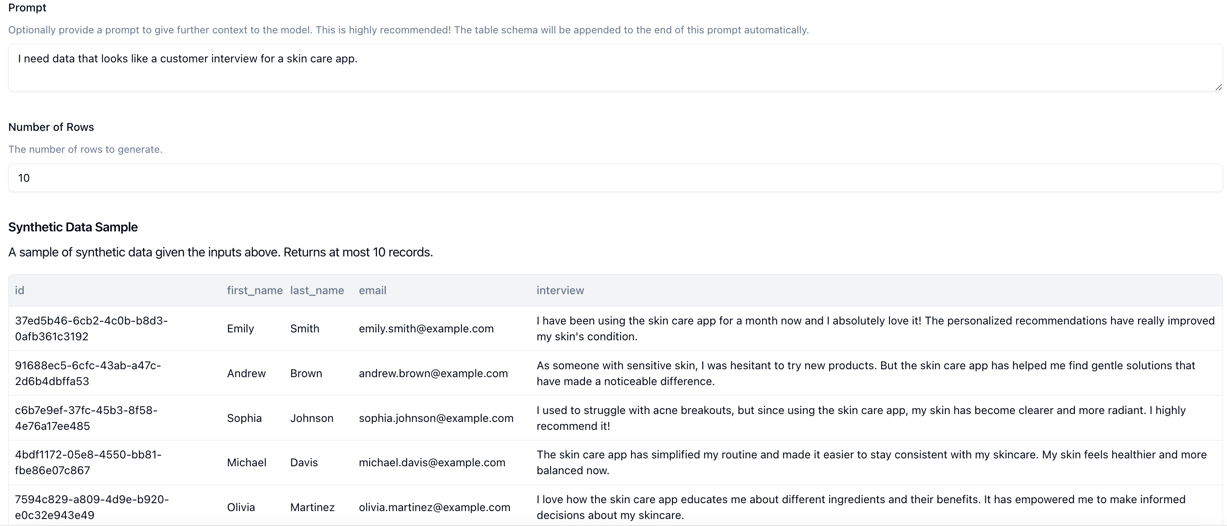Screen dimensions: 1227x526
Task: Select the id cell starting with 37ed5b46
Action: (91, 328)
